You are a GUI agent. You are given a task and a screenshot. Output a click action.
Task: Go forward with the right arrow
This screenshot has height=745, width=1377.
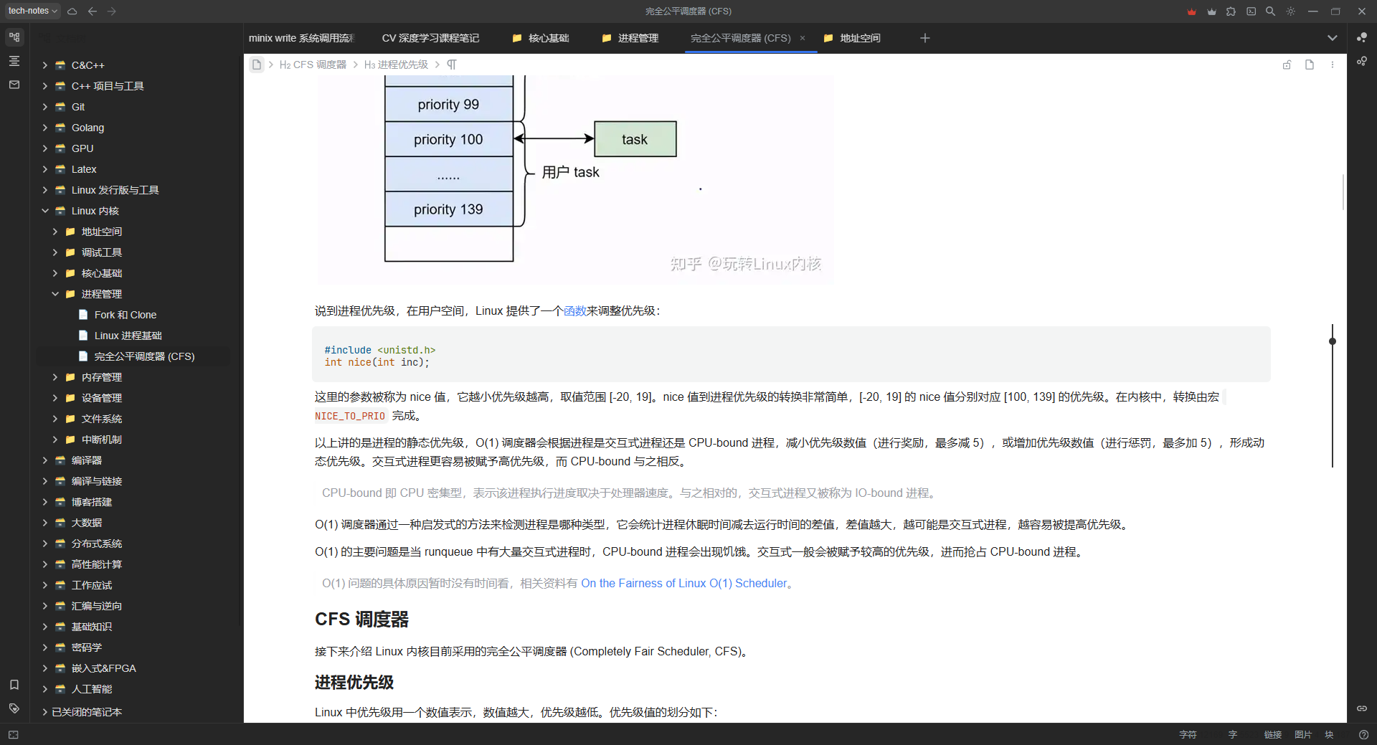click(112, 11)
